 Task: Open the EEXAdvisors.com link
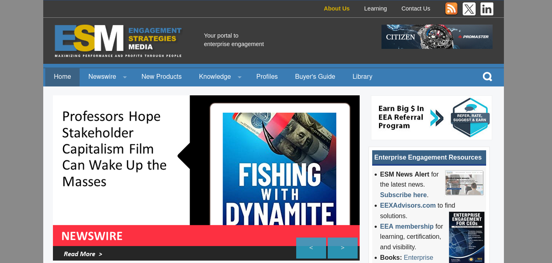[408, 205]
